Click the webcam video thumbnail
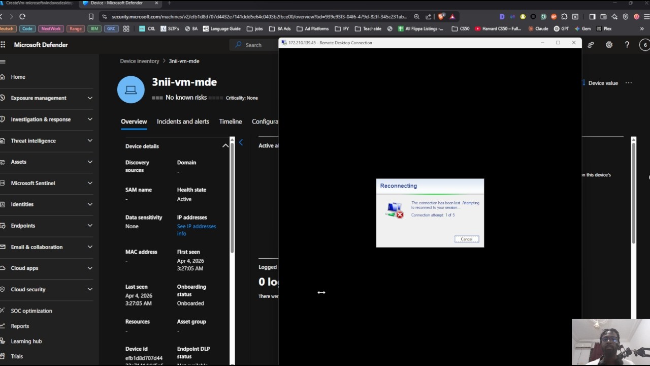650x366 pixels. click(611, 342)
